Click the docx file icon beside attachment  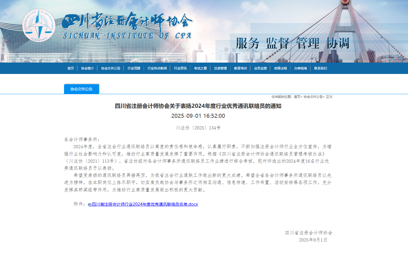[90, 205]
